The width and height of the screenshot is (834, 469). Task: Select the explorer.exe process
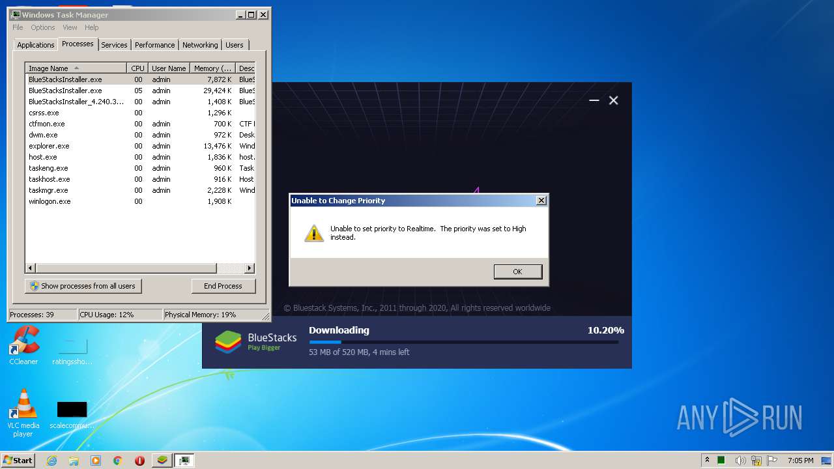pos(140,146)
